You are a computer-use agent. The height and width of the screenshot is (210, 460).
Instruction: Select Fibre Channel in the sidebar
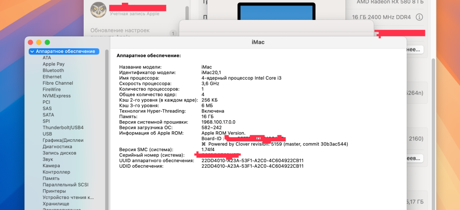pyautogui.click(x=58, y=83)
